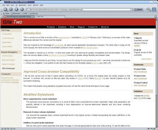Open the View menu
Image resolution: width=158 pixels, height=130 pixels.
(x=12, y=5)
